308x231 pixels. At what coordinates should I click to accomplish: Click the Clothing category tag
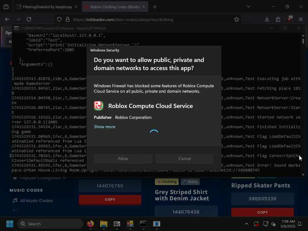(x=167, y=182)
